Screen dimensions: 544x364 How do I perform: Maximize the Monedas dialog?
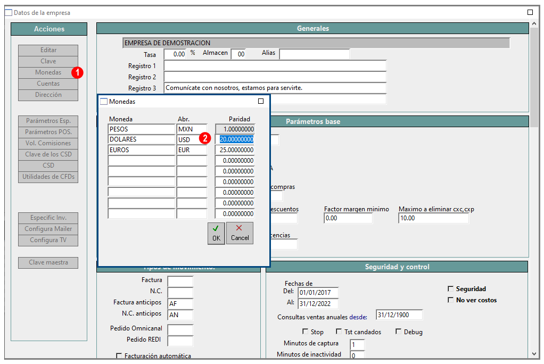[x=261, y=101]
